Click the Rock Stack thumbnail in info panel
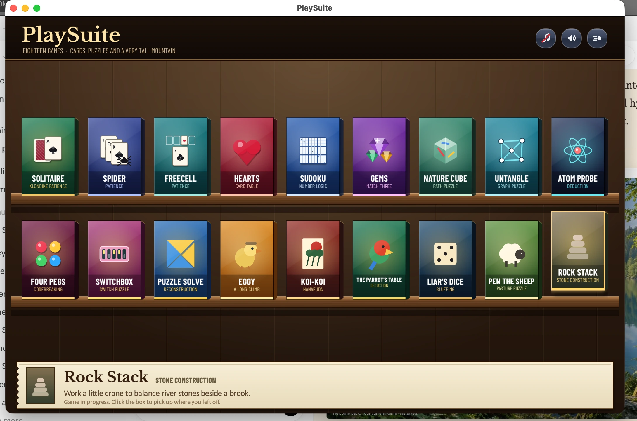The height and width of the screenshot is (421, 637). [40, 385]
